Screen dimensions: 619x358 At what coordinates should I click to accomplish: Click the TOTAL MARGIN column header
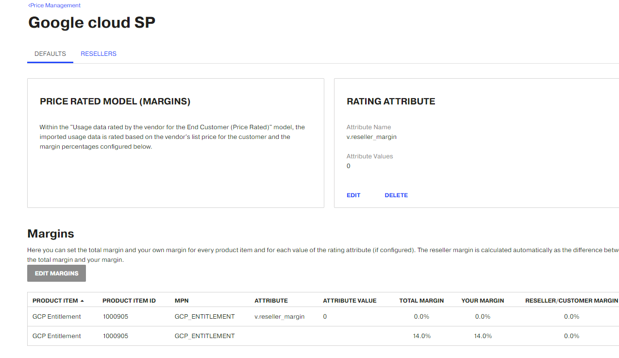point(421,301)
